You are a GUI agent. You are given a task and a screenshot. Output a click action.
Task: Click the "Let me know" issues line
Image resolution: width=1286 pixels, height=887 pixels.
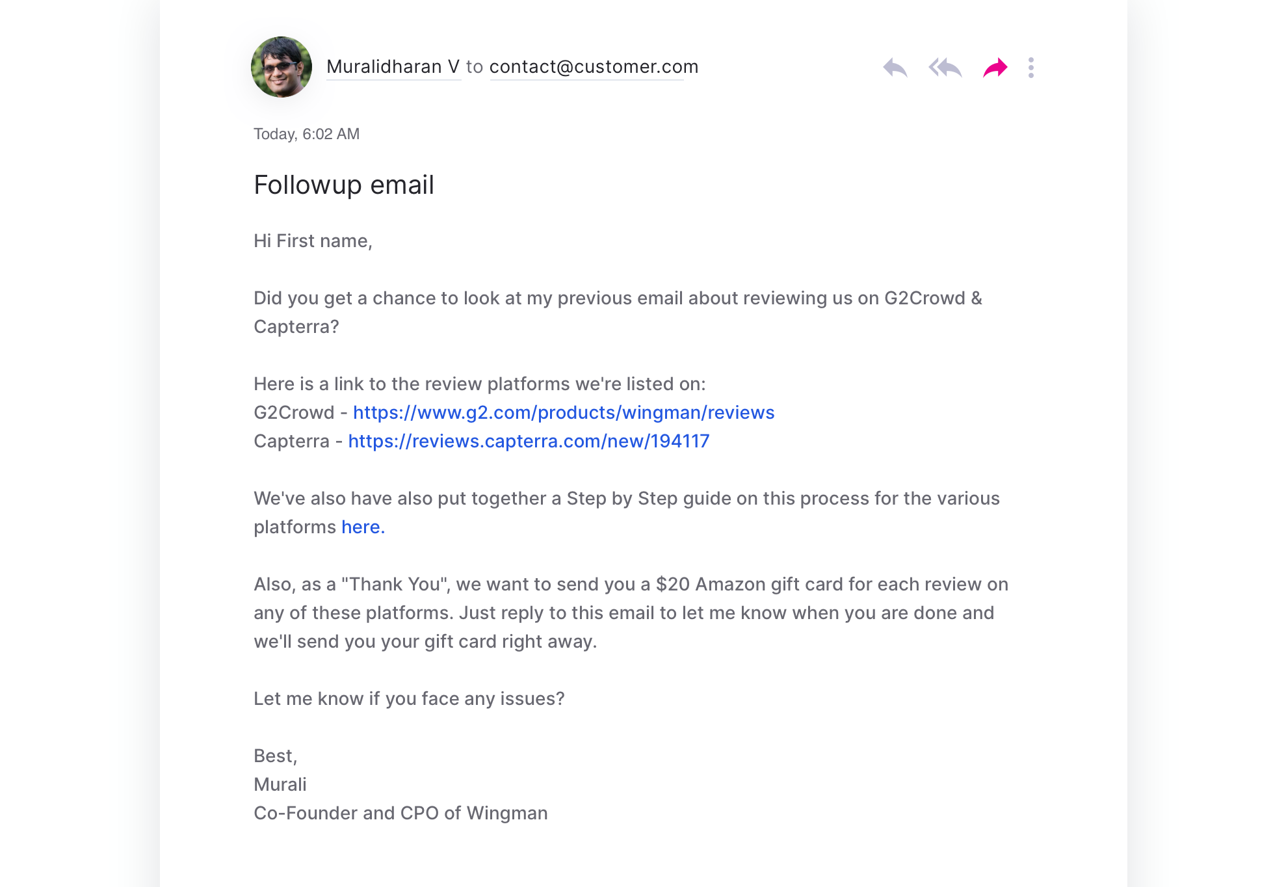[409, 698]
